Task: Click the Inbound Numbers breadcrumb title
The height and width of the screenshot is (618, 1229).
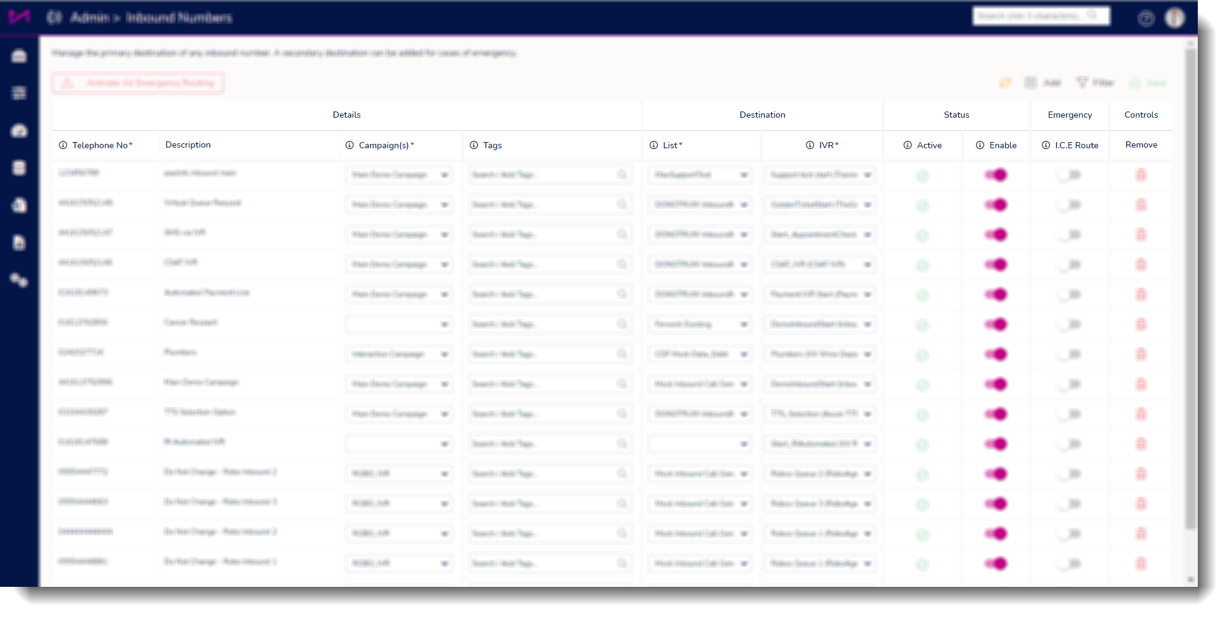Action: (179, 17)
